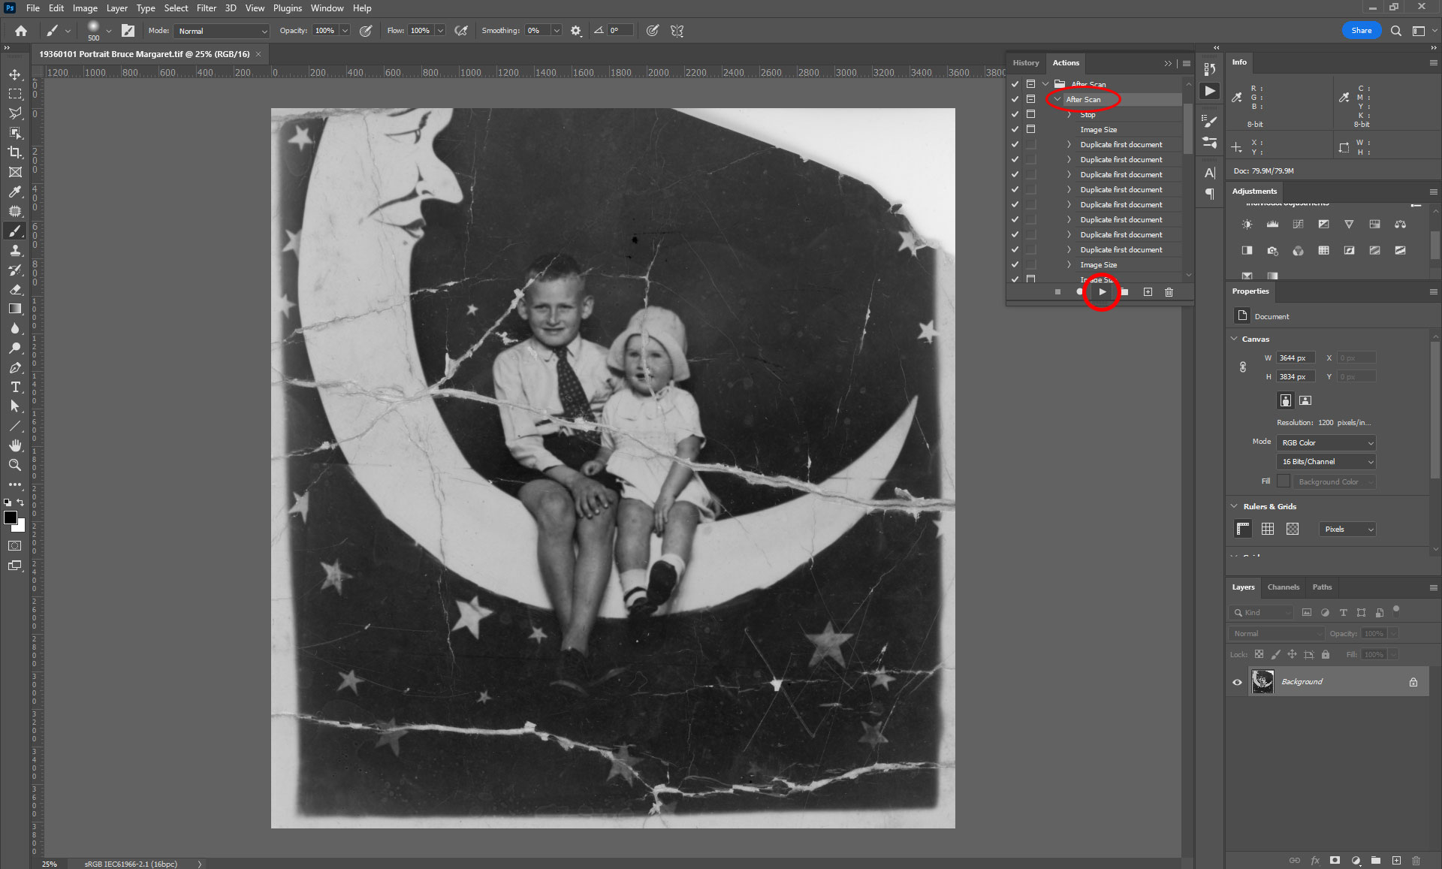This screenshot has height=869, width=1442.
Task: Toggle dialog box for first Image Size step
Action: click(x=1030, y=129)
